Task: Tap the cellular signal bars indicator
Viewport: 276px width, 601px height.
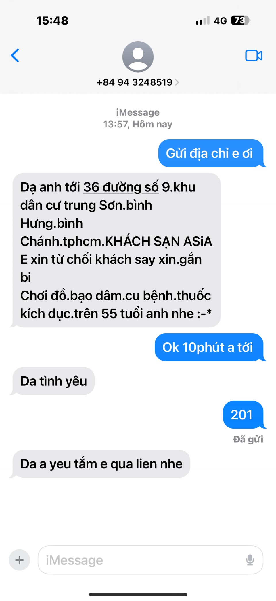Action: pyautogui.click(x=203, y=20)
